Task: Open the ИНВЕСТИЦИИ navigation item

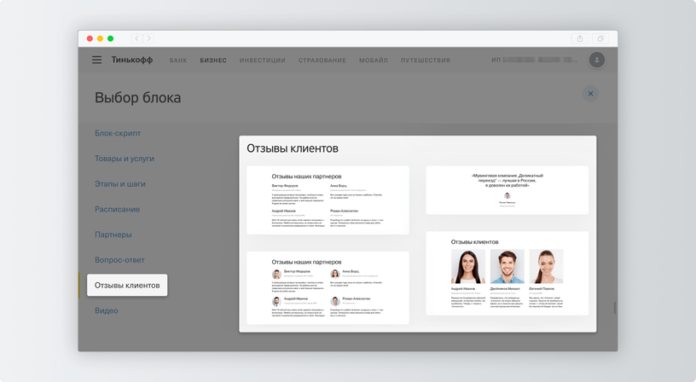Action: 263,61
